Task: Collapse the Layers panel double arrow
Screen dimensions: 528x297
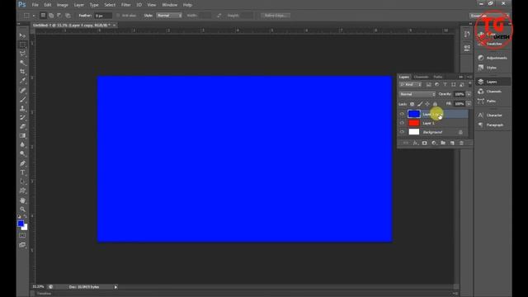Action: click(461, 77)
